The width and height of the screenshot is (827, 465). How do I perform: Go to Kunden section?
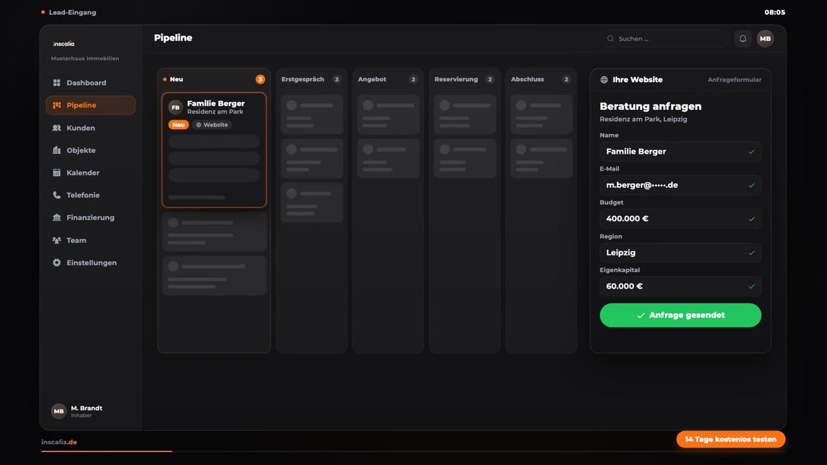90,128
